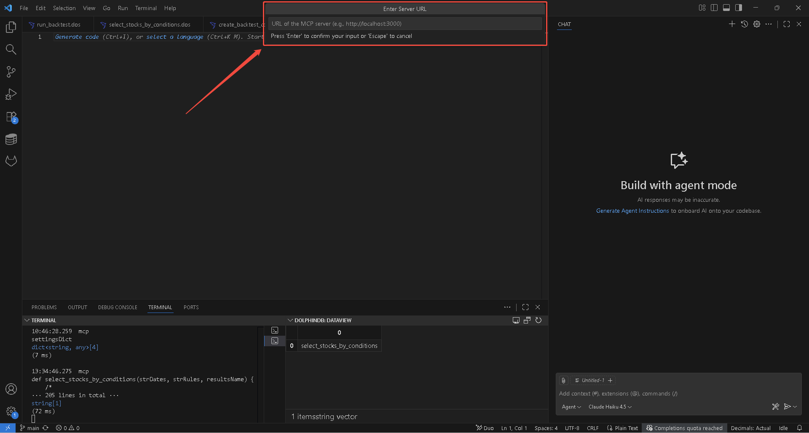Open the DolphinDB database view
The height and width of the screenshot is (433, 809).
[x=11, y=139]
